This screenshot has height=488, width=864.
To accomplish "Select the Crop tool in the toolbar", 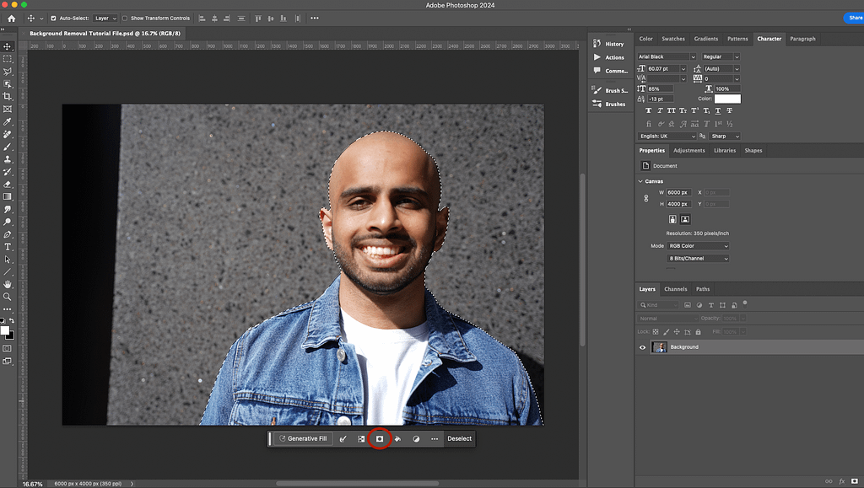I will [x=8, y=97].
